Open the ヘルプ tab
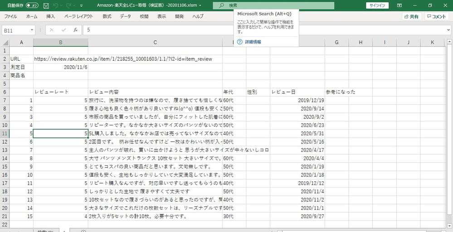Screen dimensions: 453x232 click(x=198, y=16)
